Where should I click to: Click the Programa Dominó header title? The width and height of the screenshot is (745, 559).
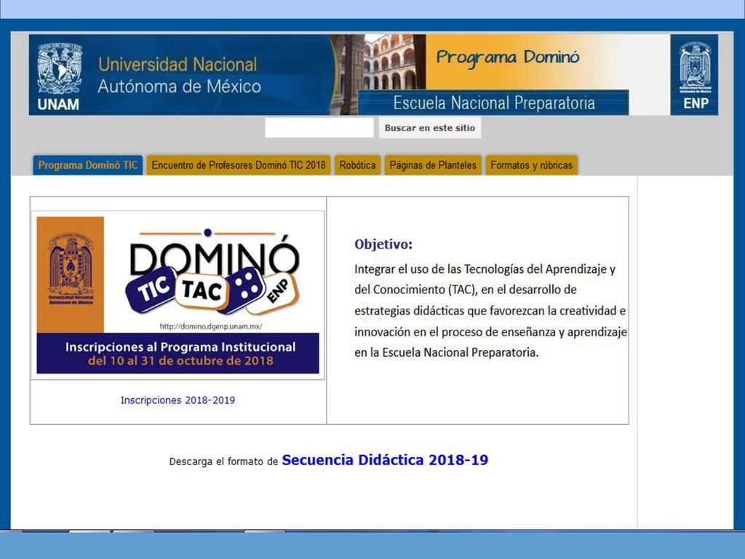point(507,58)
